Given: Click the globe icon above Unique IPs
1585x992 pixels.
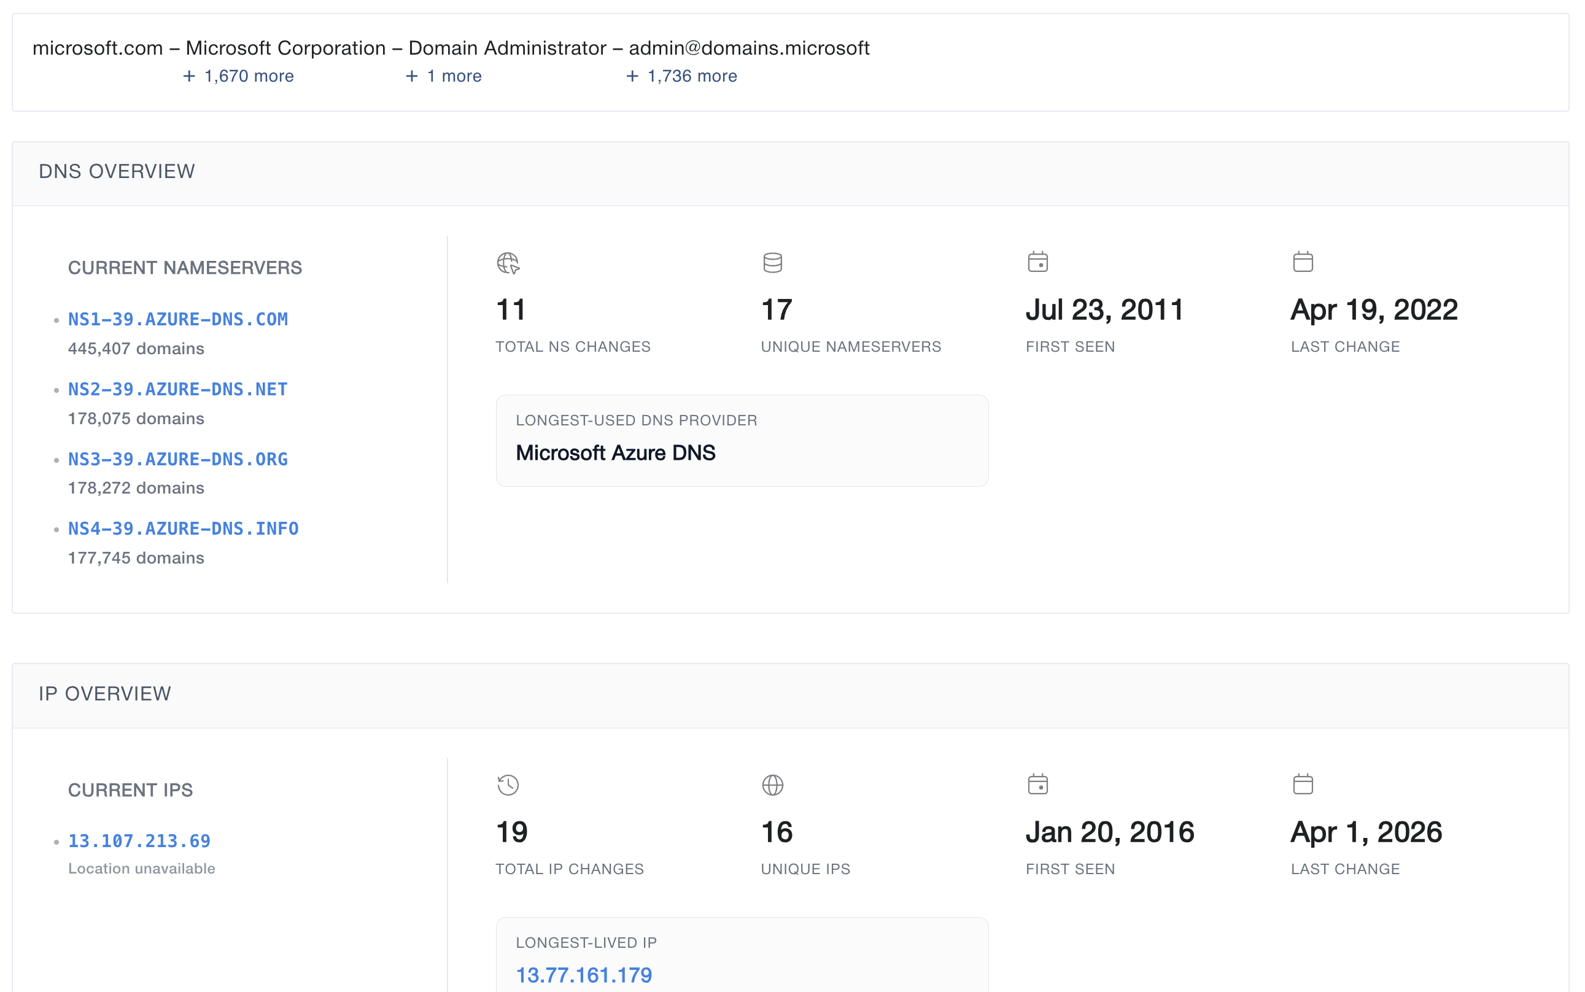Looking at the screenshot, I should pos(772,785).
